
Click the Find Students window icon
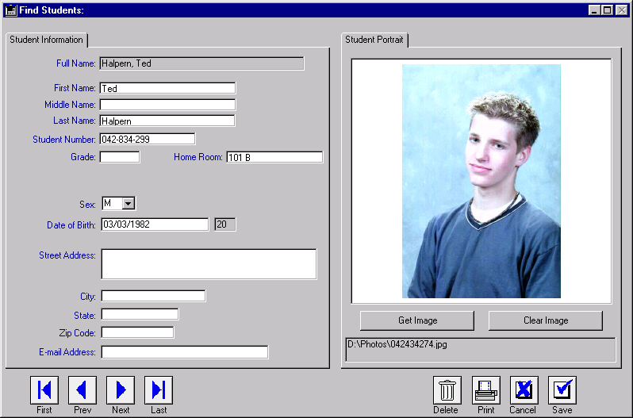coord(11,10)
